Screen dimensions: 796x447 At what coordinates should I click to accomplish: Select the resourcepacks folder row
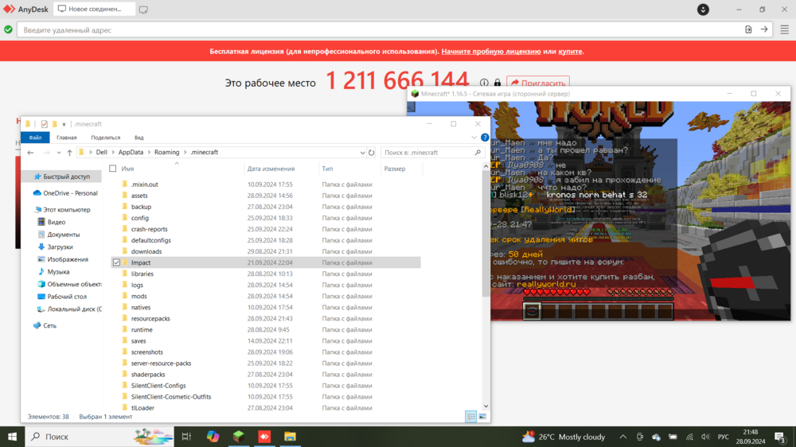pos(266,318)
